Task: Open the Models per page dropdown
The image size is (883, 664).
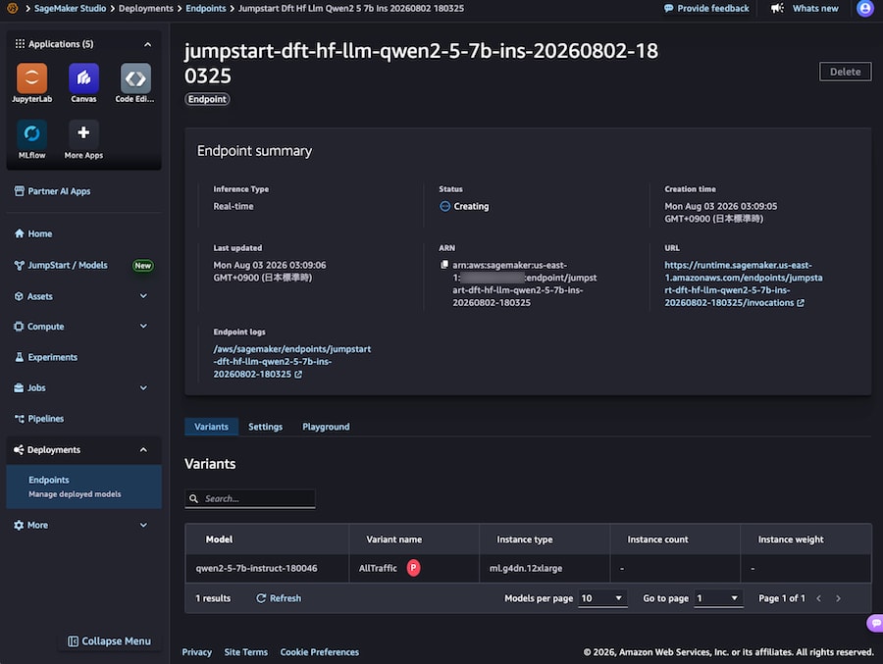Action: (602, 598)
